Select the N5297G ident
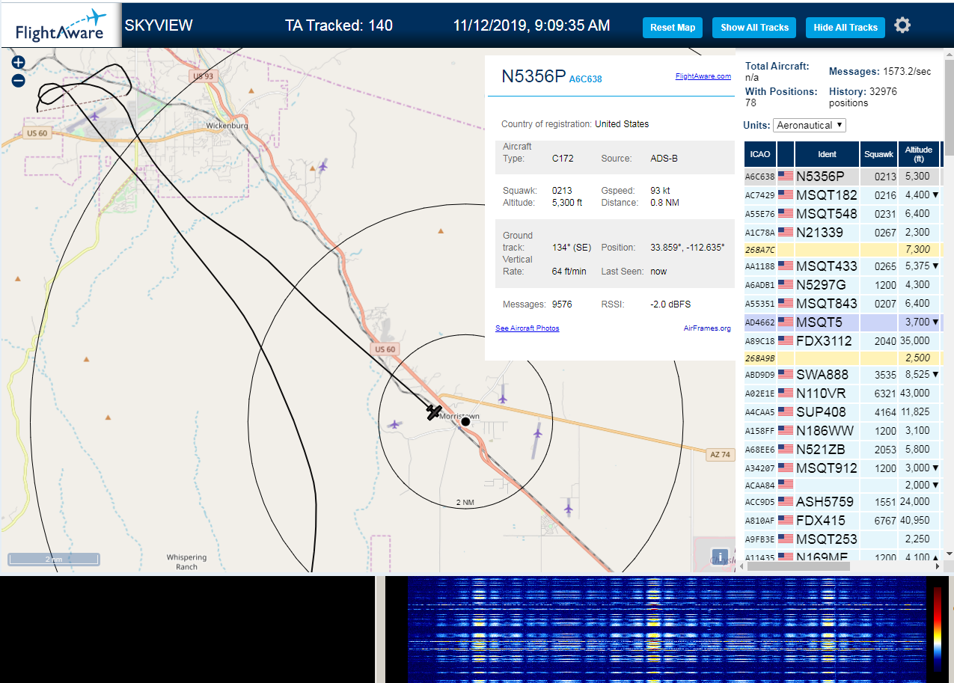 pyautogui.click(x=821, y=284)
